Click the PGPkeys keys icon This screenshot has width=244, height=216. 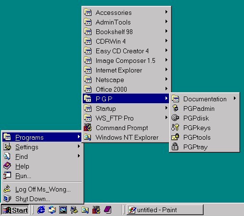click(x=175, y=128)
